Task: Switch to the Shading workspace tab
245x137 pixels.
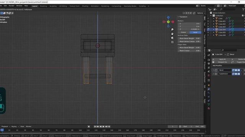Action: coord(85,6)
